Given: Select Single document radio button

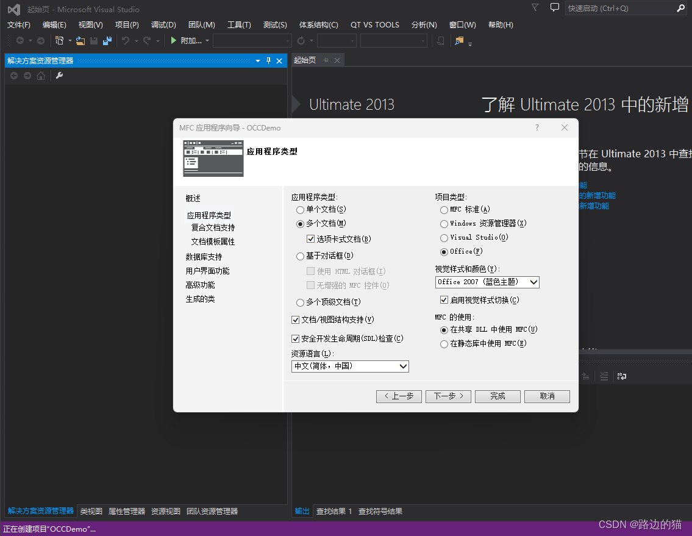Looking at the screenshot, I should point(300,210).
